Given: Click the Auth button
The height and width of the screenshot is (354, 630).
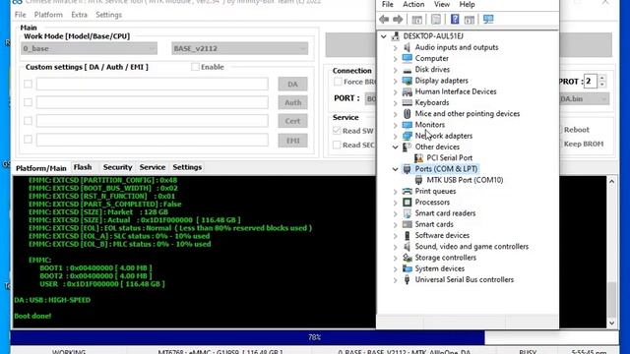Looking at the screenshot, I should pos(292,102).
